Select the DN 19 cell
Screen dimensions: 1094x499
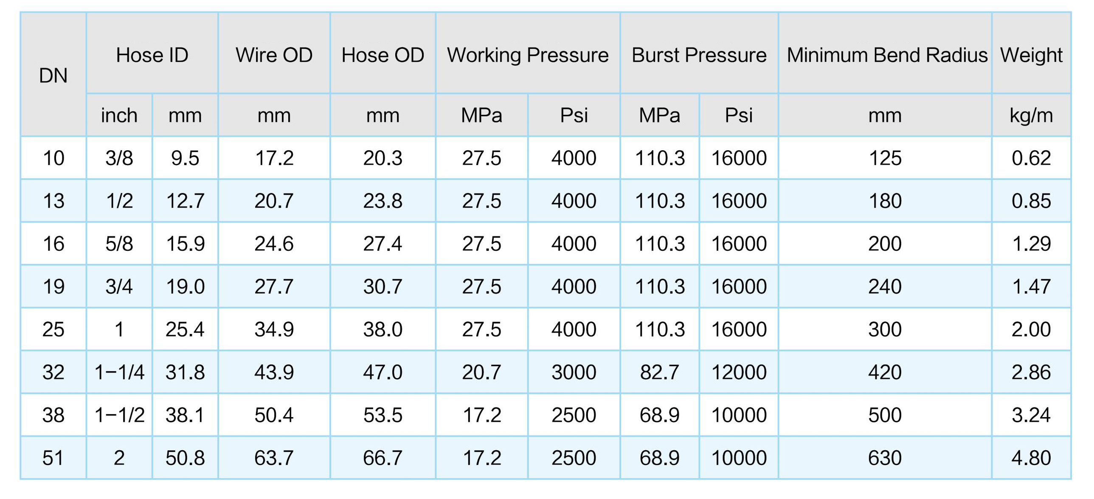point(53,286)
